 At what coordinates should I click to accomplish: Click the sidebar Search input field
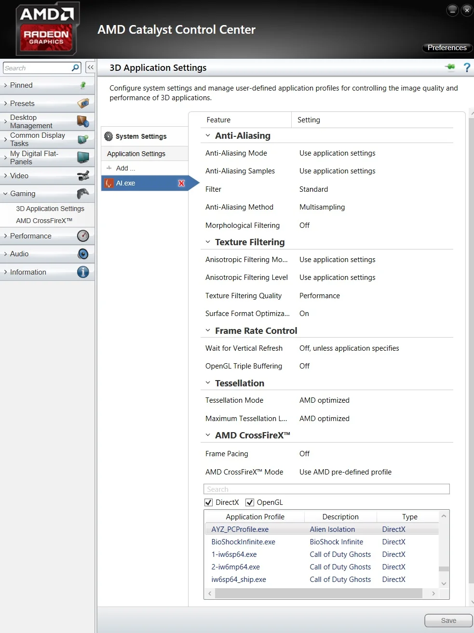pos(37,68)
